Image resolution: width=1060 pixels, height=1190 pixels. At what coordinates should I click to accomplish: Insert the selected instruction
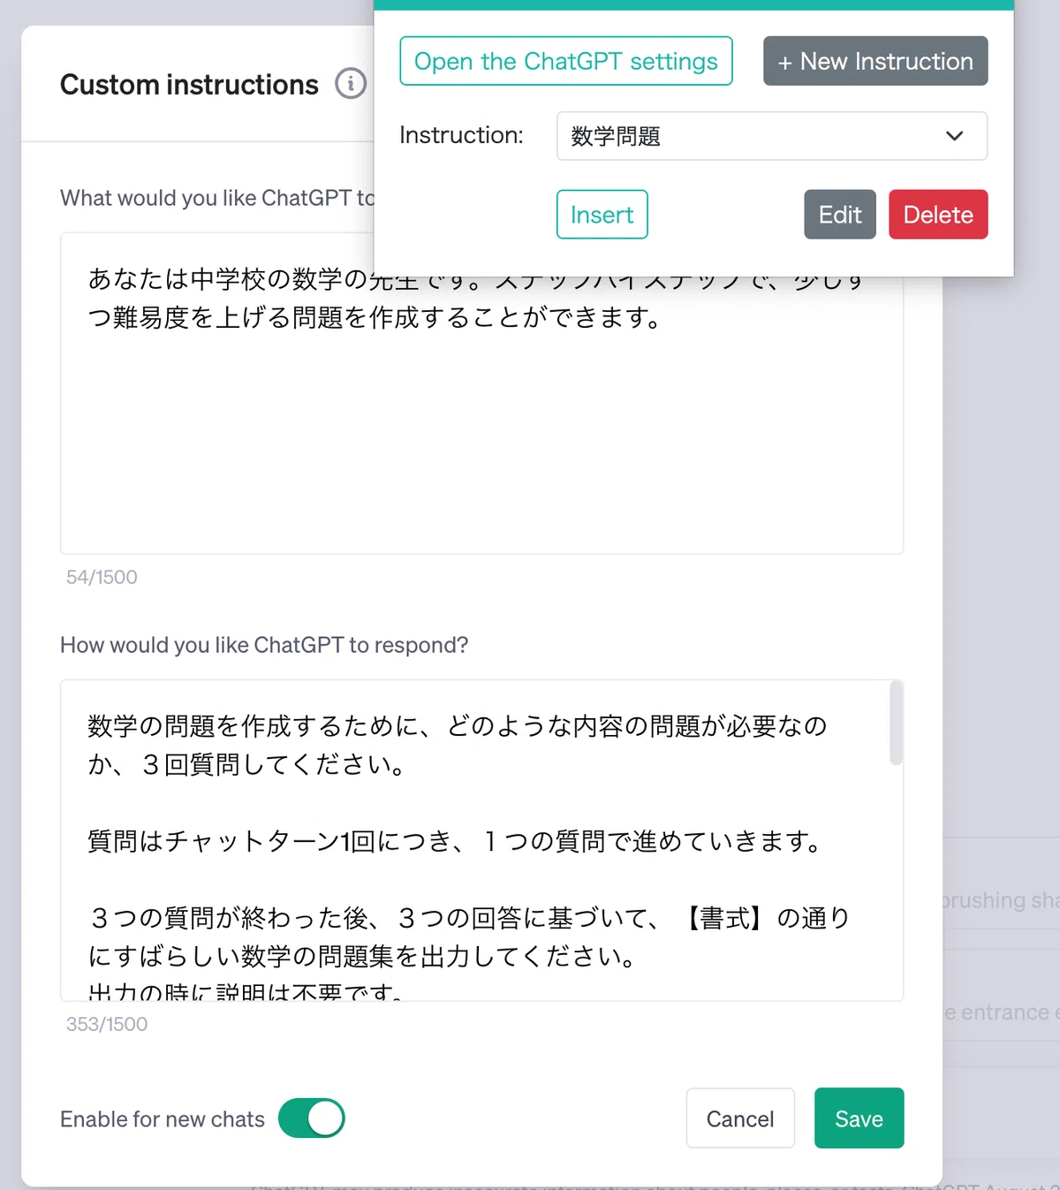[x=602, y=215]
